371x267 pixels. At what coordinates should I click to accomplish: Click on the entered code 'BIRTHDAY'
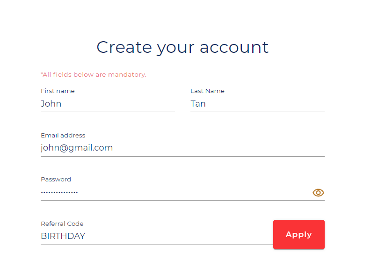pyautogui.click(x=63, y=236)
